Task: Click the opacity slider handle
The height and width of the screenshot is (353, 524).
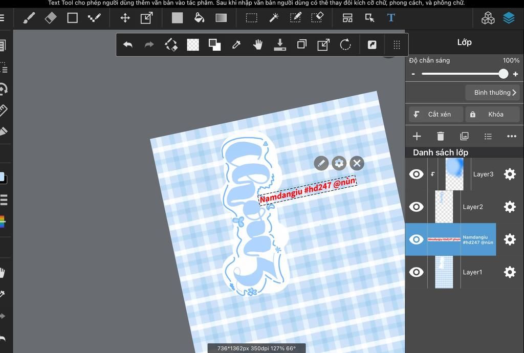Action: click(504, 74)
